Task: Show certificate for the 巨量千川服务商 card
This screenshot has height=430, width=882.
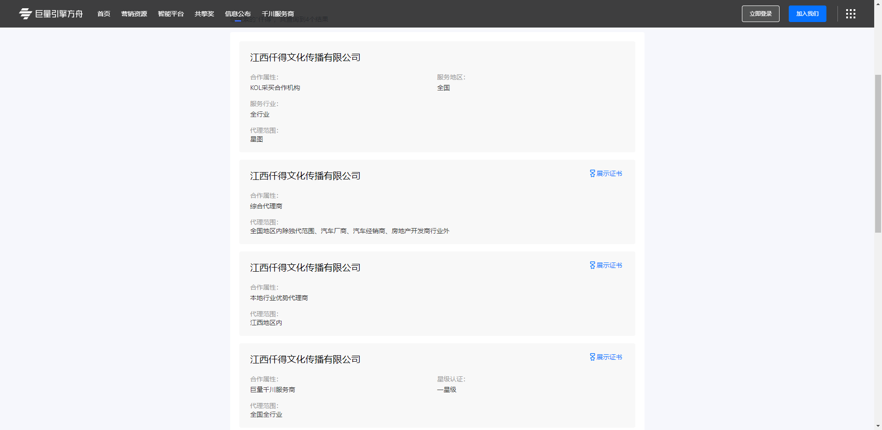Action: pyautogui.click(x=606, y=357)
